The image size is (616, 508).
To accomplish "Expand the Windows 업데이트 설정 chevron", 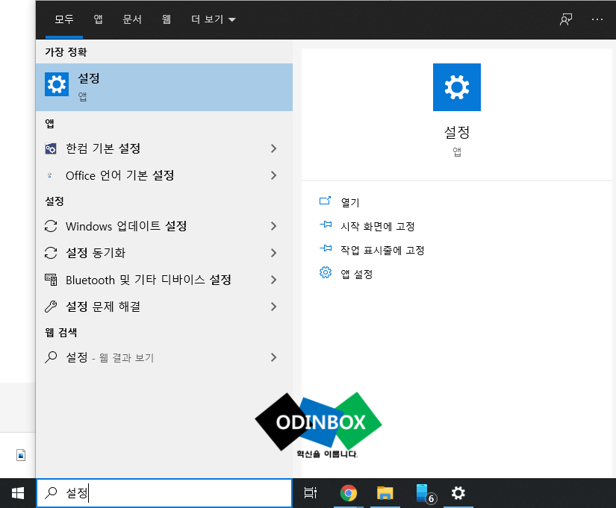I will [274, 226].
